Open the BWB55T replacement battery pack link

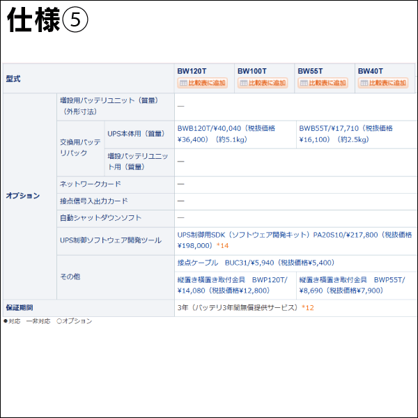346,134
